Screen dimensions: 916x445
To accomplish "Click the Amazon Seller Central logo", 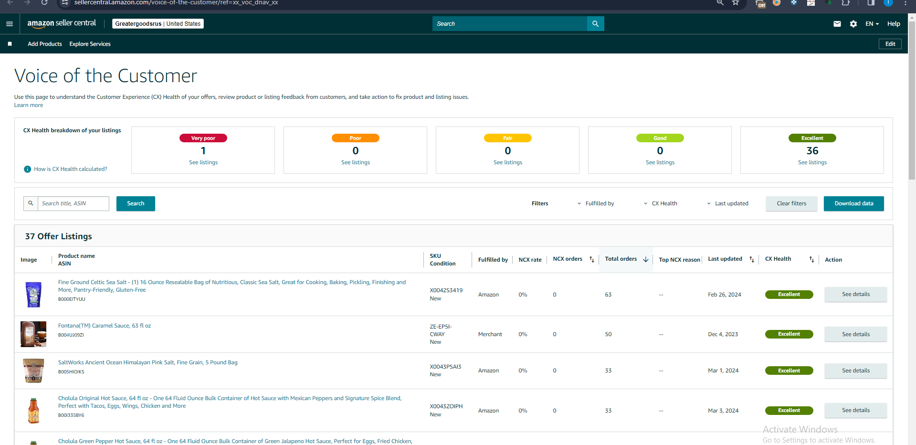I will pyautogui.click(x=62, y=23).
